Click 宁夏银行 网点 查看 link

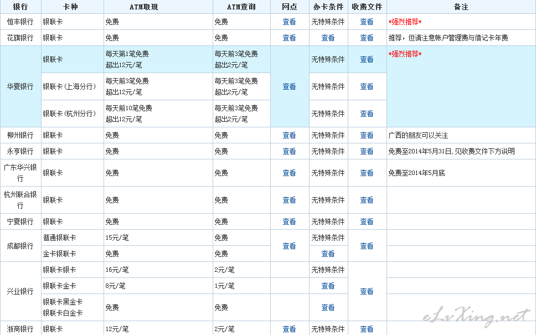point(289,222)
